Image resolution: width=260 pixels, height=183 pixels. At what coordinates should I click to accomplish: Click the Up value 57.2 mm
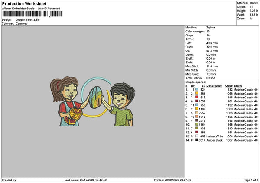[x=212, y=50]
